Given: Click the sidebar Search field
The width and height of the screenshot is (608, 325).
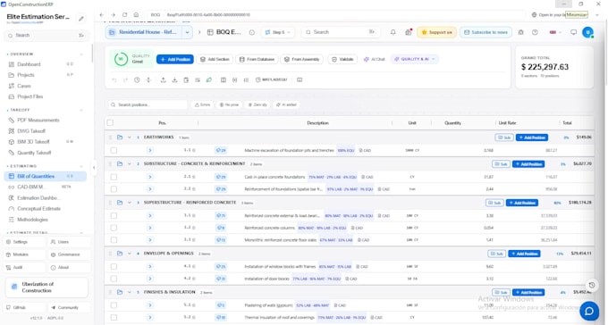Looking at the screenshot, I should coord(46,35).
